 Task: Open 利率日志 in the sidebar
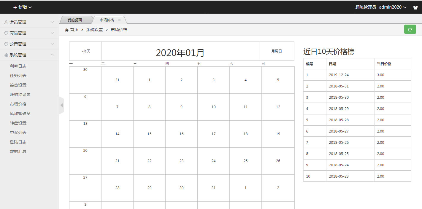click(18, 66)
